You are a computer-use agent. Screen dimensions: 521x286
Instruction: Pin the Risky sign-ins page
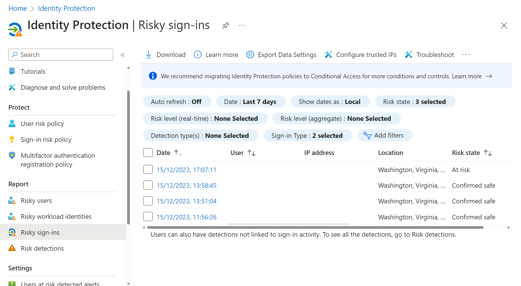point(226,25)
